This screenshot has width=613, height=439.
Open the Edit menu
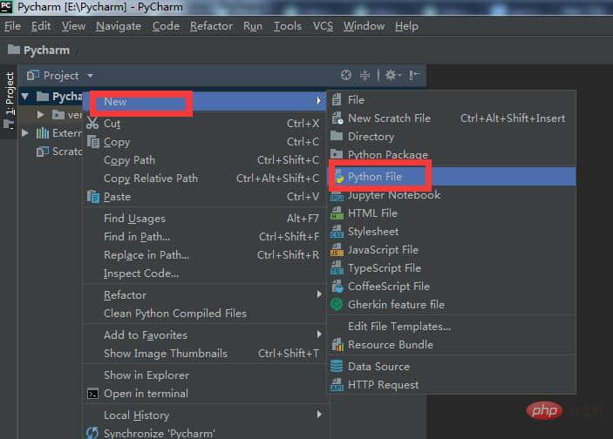click(41, 26)
